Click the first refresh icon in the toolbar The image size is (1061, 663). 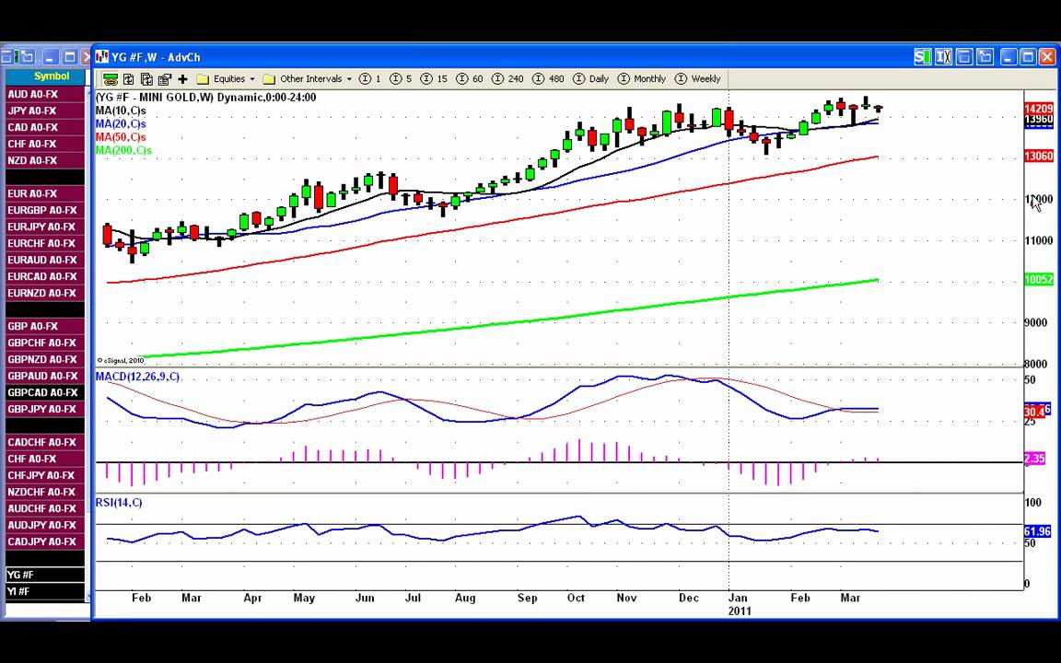tap(129, 79)
